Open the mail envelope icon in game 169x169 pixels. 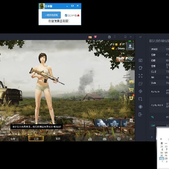click(105, 139)
